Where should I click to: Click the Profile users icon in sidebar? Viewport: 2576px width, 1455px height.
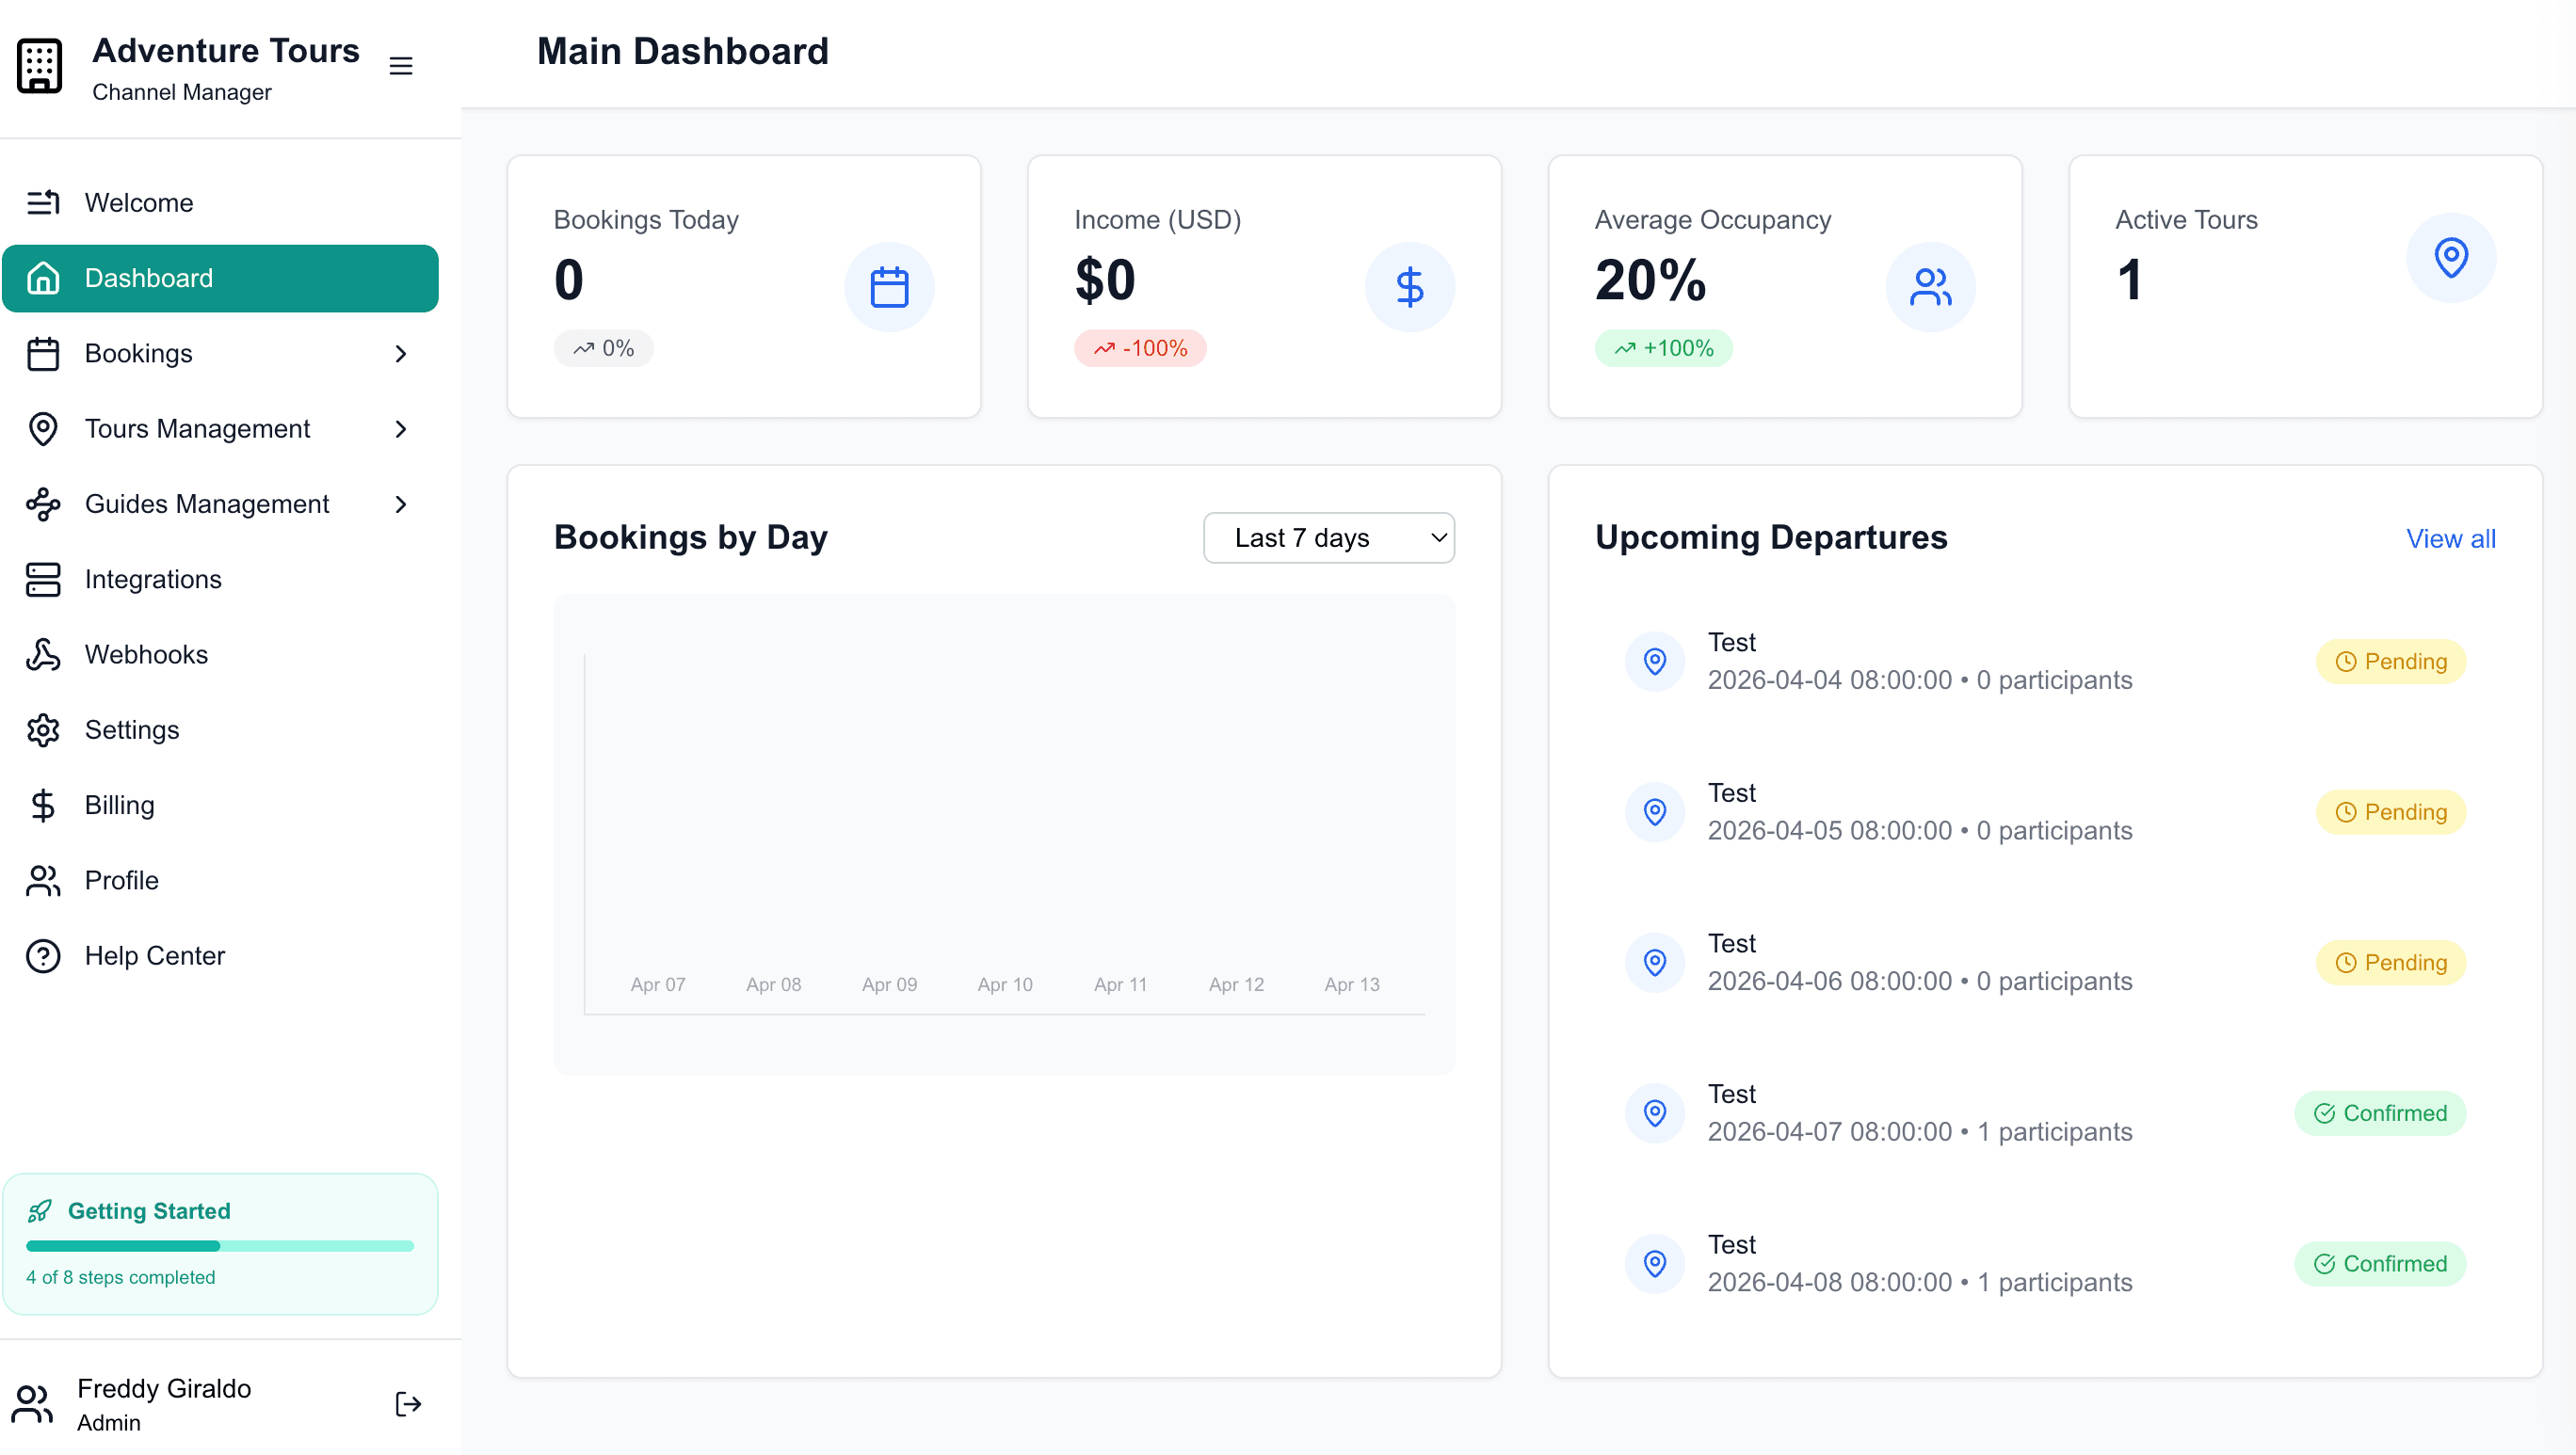(43, 880)
